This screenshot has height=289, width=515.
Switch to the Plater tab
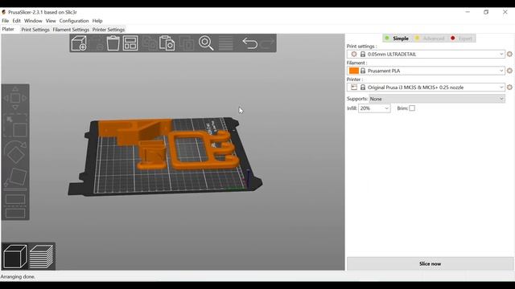point(8,29)
